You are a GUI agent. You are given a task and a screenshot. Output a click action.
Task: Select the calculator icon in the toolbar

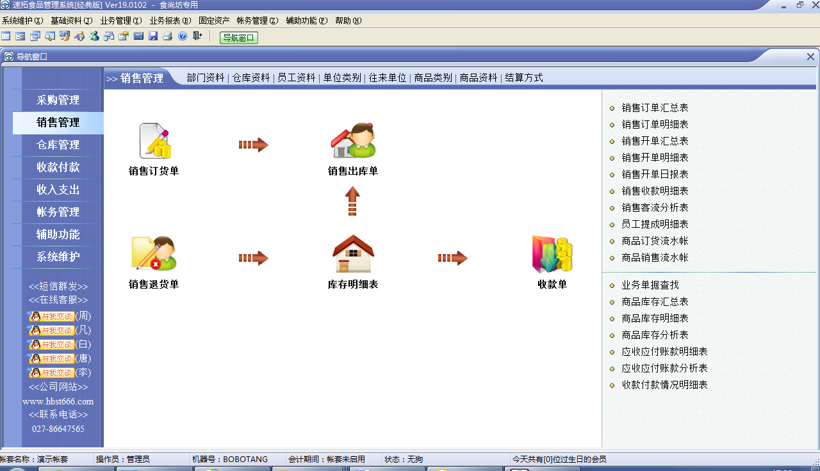(138, 36)
